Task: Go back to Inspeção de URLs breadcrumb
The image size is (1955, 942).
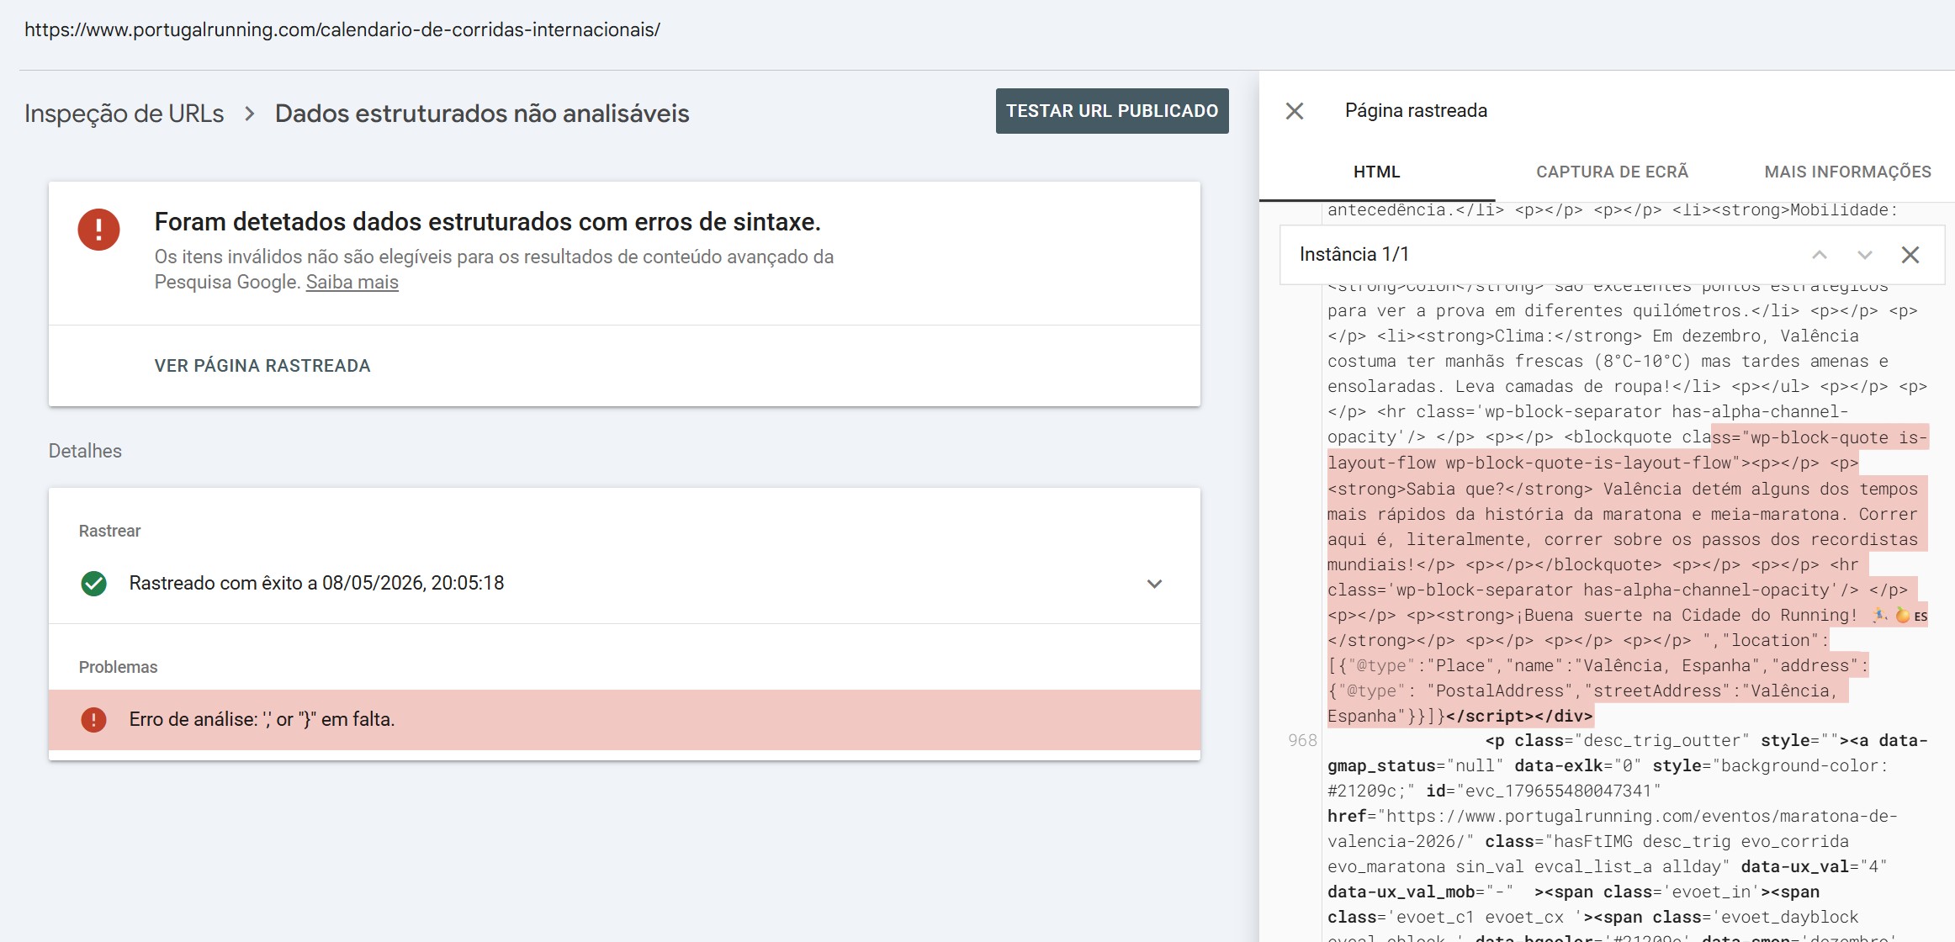Action: pyautogui.click(x=124, y=114)
